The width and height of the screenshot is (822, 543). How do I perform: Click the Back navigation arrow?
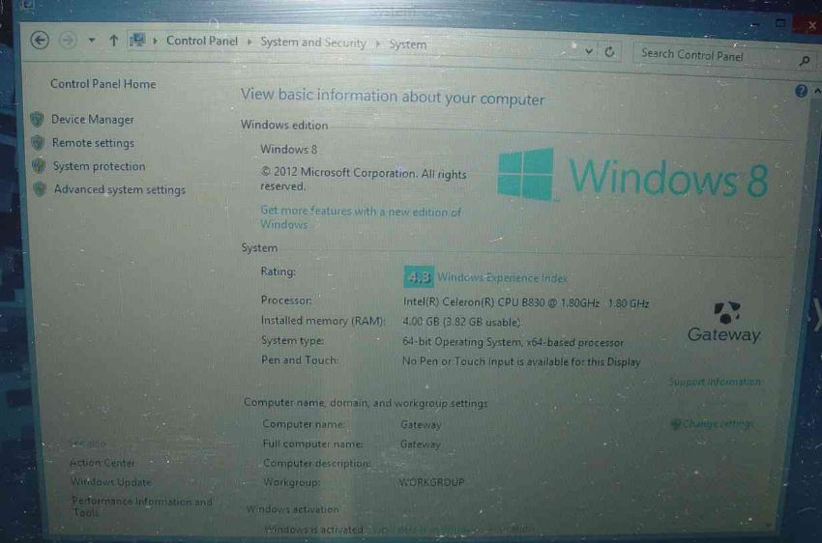tap(40, 40)
